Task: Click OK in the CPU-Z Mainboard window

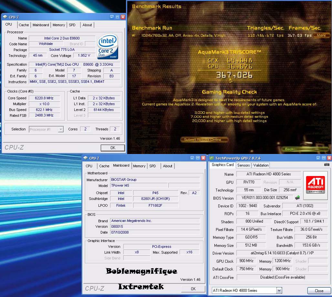Action: click(x=193, y=289)
